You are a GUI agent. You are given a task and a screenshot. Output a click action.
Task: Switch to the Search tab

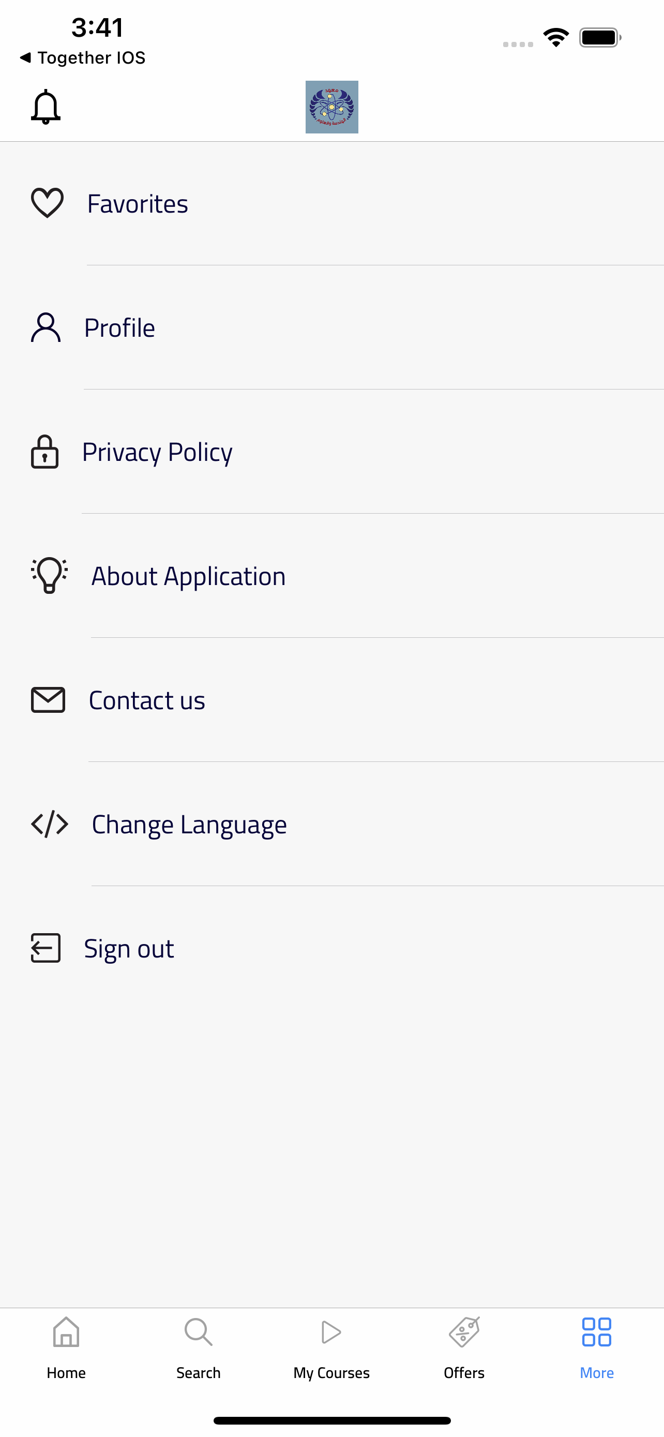pos(199,1348)
